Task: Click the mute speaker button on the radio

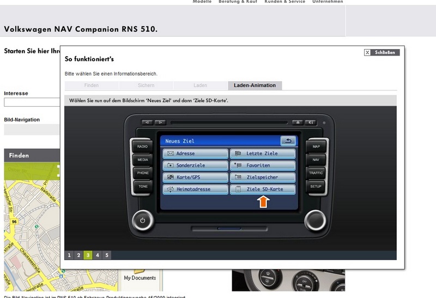Action: point(311,123)
